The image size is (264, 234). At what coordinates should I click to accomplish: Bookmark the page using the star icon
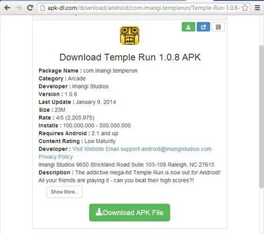[x=245, y=8]
